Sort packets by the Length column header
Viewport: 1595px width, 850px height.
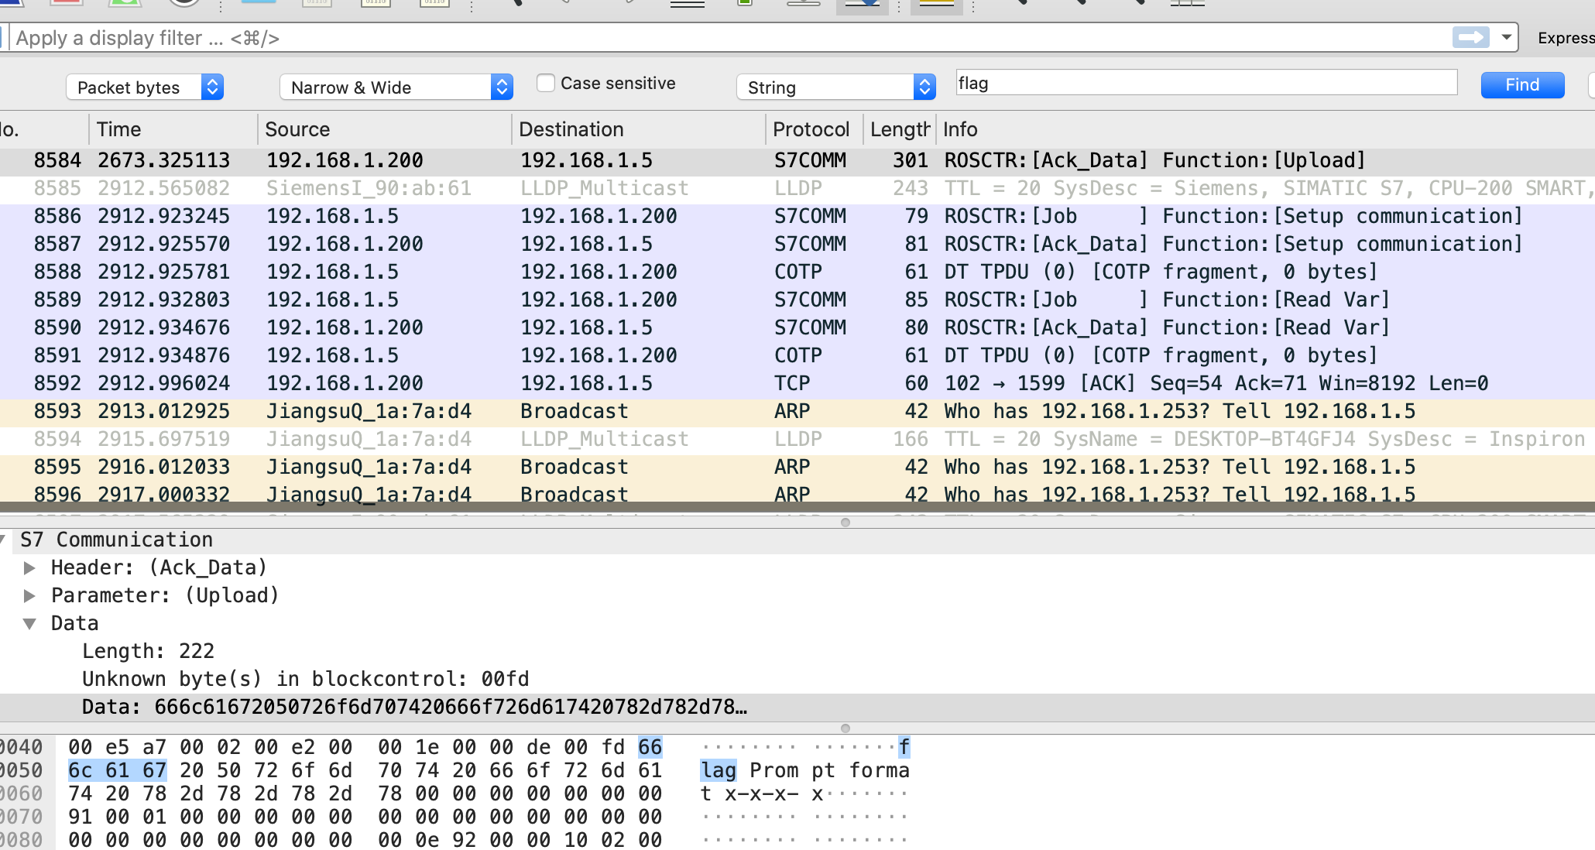pos(900,129)
